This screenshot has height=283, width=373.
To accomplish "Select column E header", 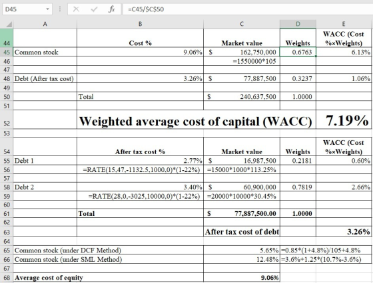I will (x=344, y=24).
